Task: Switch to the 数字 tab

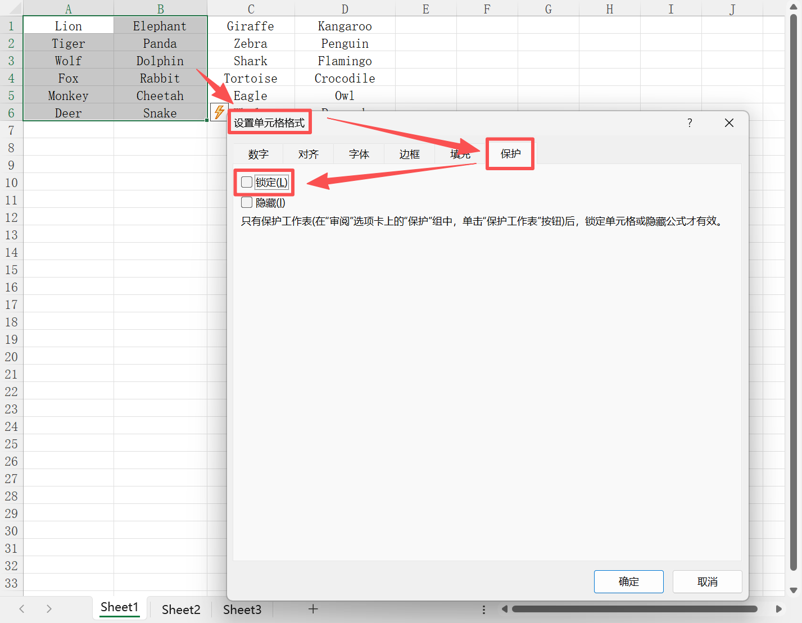Action: click(x=259, y=154)
